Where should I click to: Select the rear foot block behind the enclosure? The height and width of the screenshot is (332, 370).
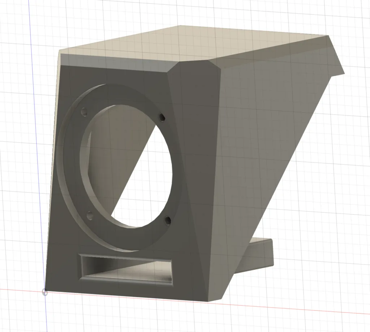click(258, 256)
